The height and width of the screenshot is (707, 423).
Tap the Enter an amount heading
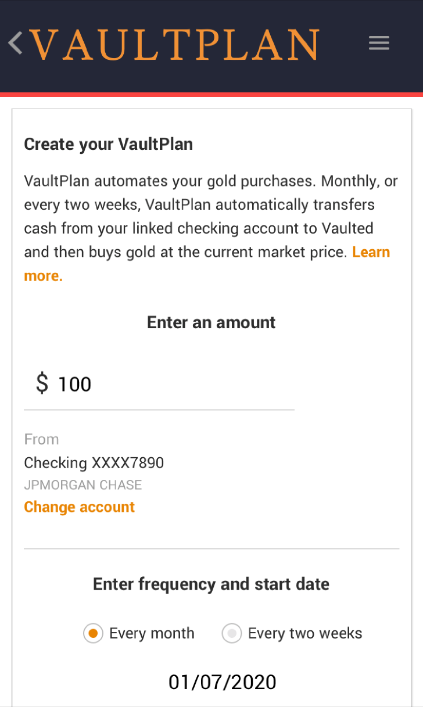[x=211, y=322]
